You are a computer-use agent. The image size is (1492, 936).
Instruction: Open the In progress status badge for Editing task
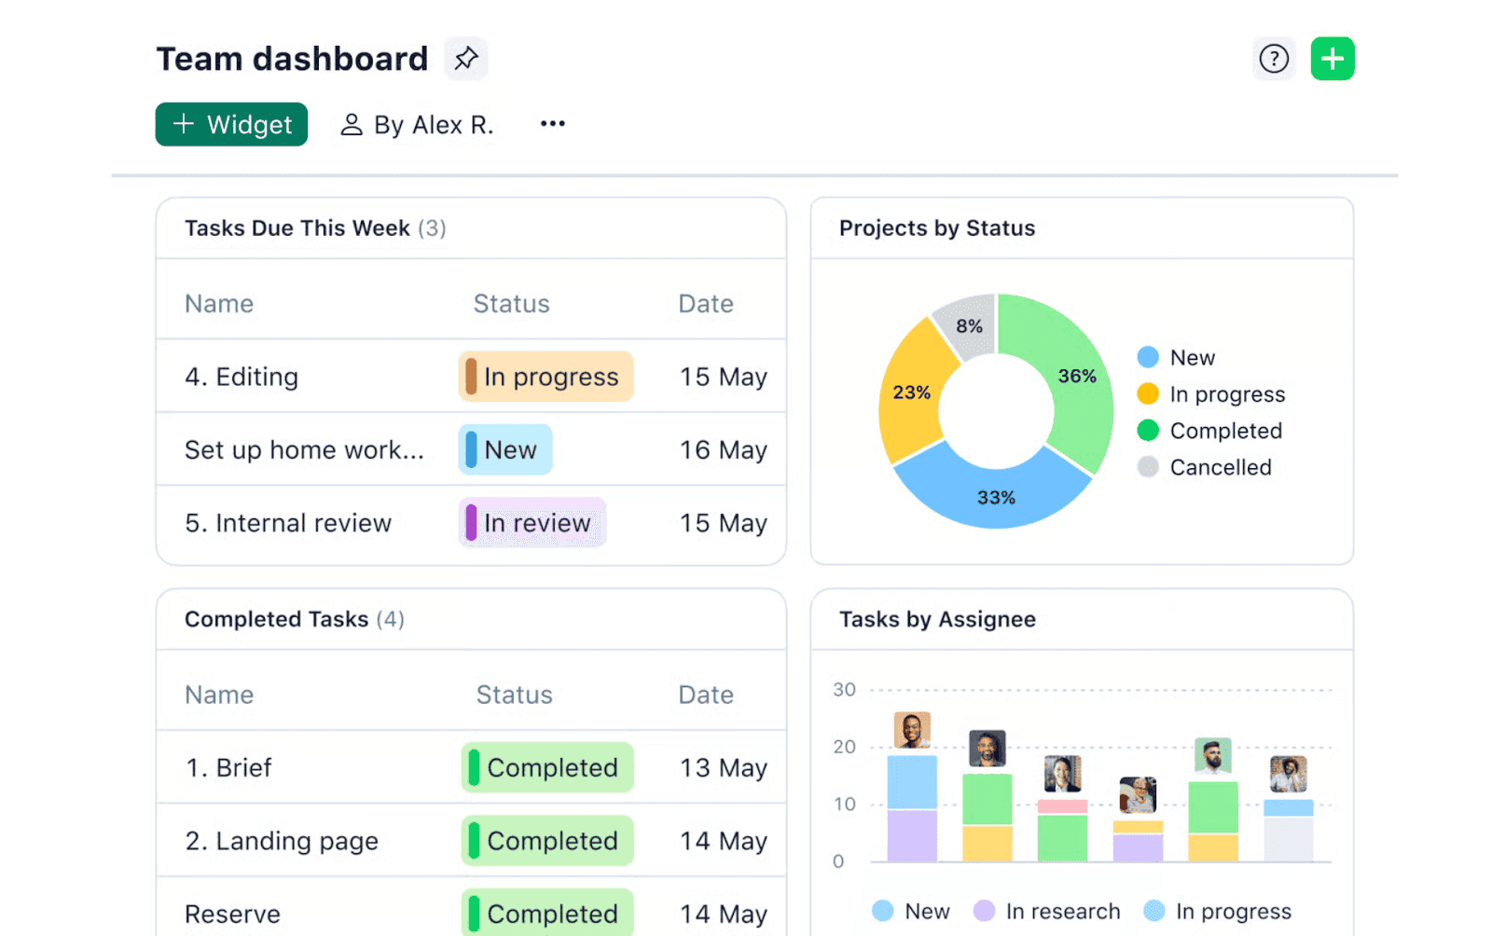(x=546, y=377)
